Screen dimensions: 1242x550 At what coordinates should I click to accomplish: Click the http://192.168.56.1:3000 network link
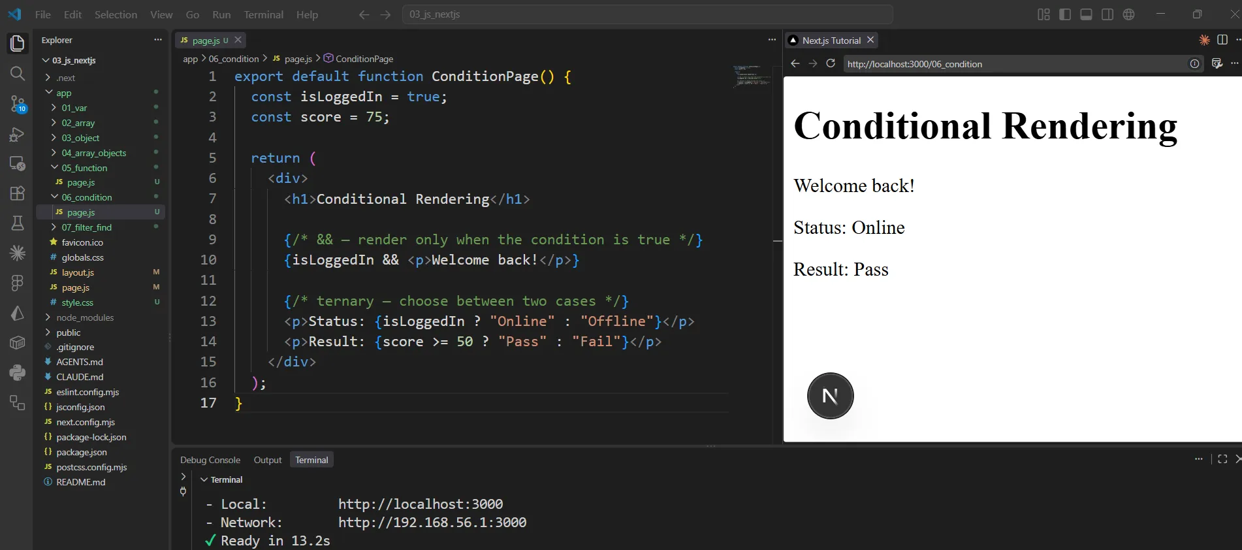(432, 523)
